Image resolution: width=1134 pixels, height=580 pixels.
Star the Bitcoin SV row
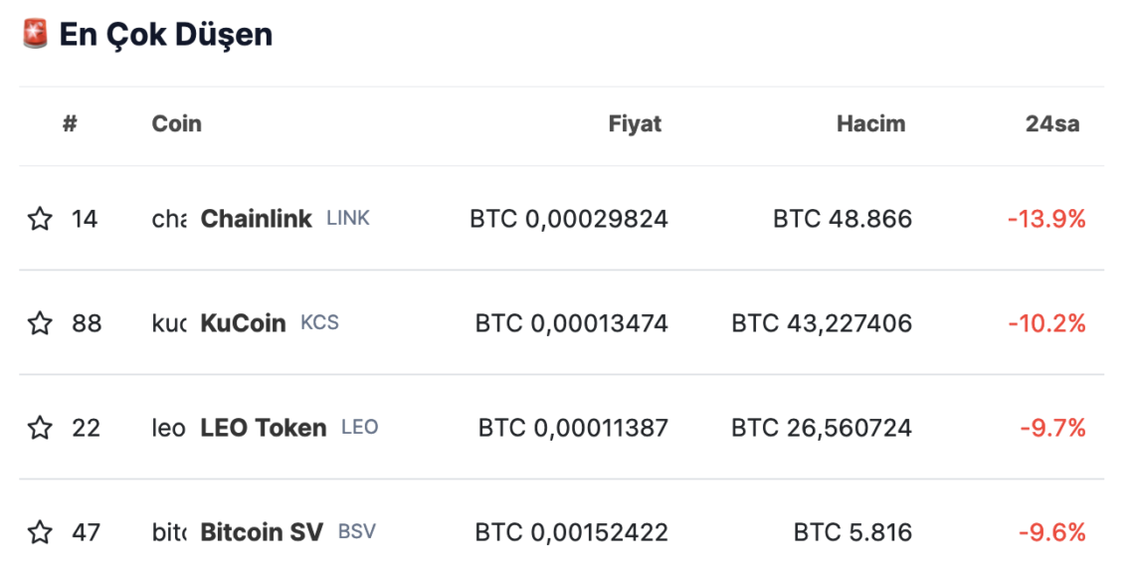40,532
